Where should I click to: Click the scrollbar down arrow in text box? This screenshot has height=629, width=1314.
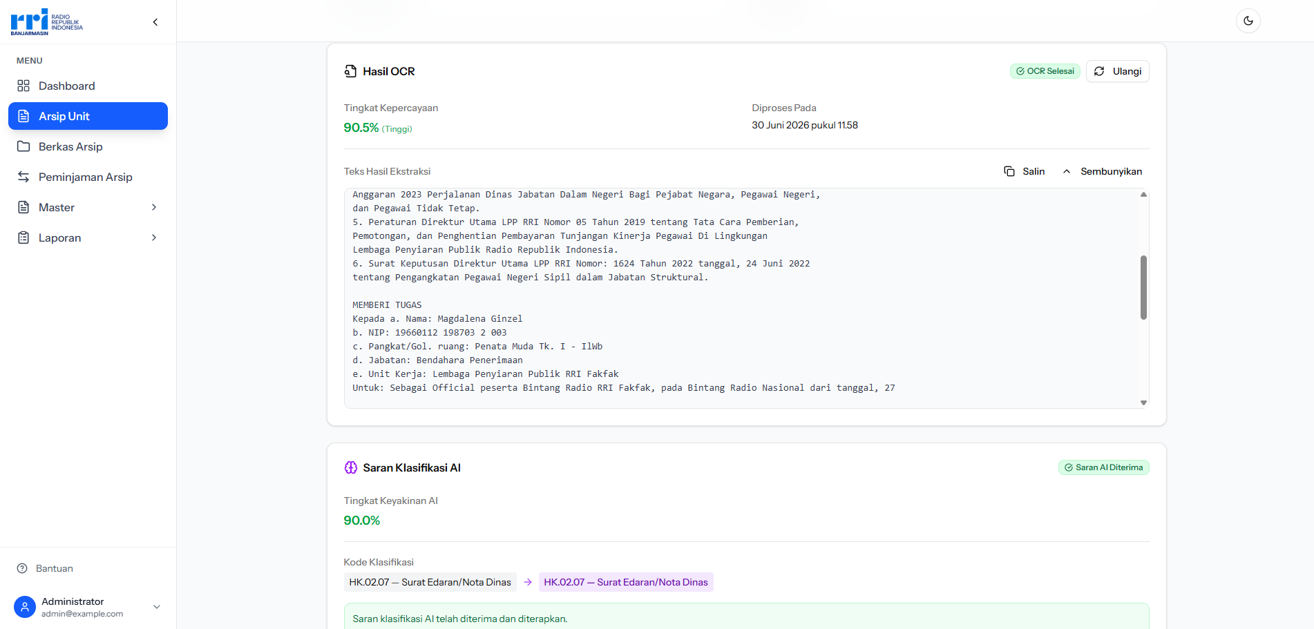1143,403
